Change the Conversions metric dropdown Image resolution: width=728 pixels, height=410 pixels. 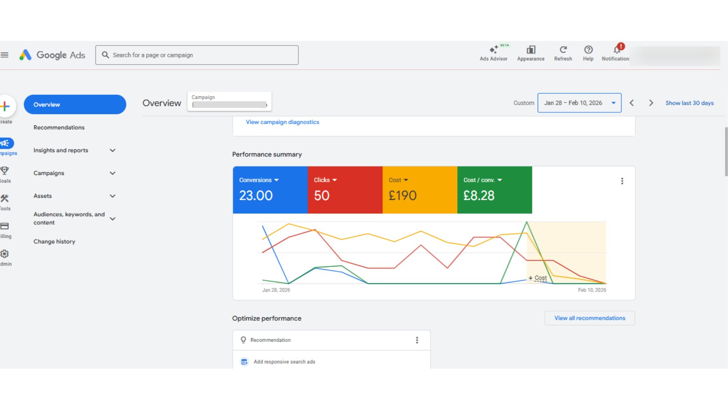coord(259,180)
